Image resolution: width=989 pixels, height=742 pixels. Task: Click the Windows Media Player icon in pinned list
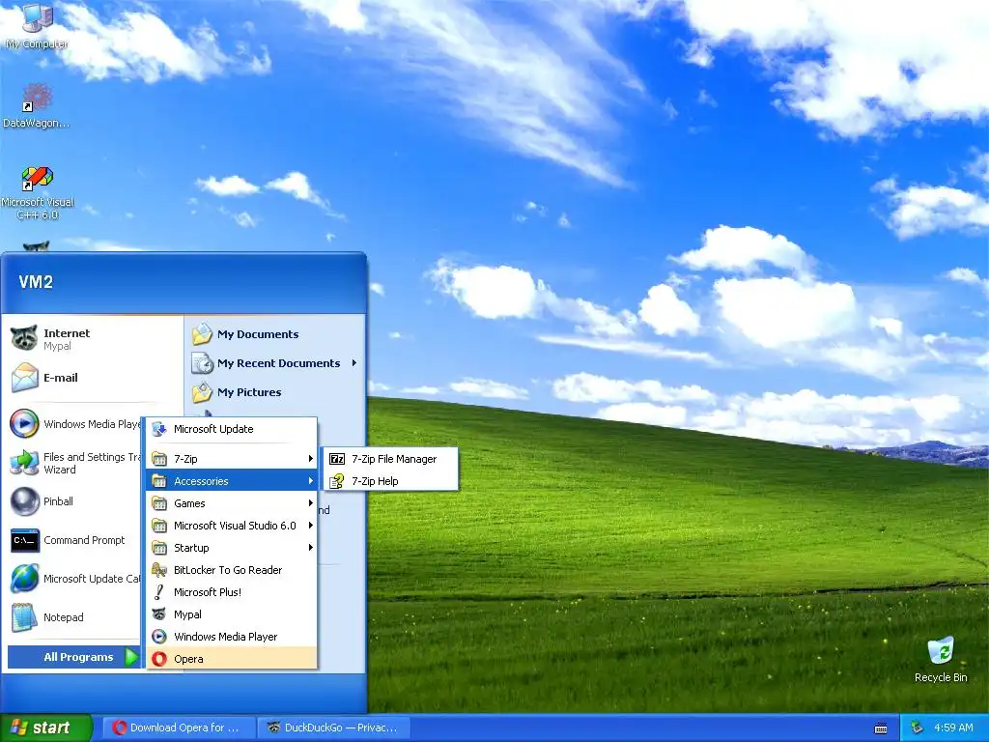click(x=24, y=423)
